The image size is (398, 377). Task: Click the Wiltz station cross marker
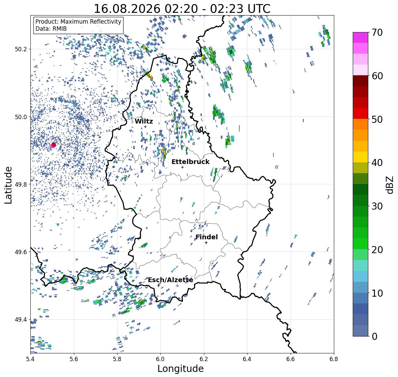(145, 127)
